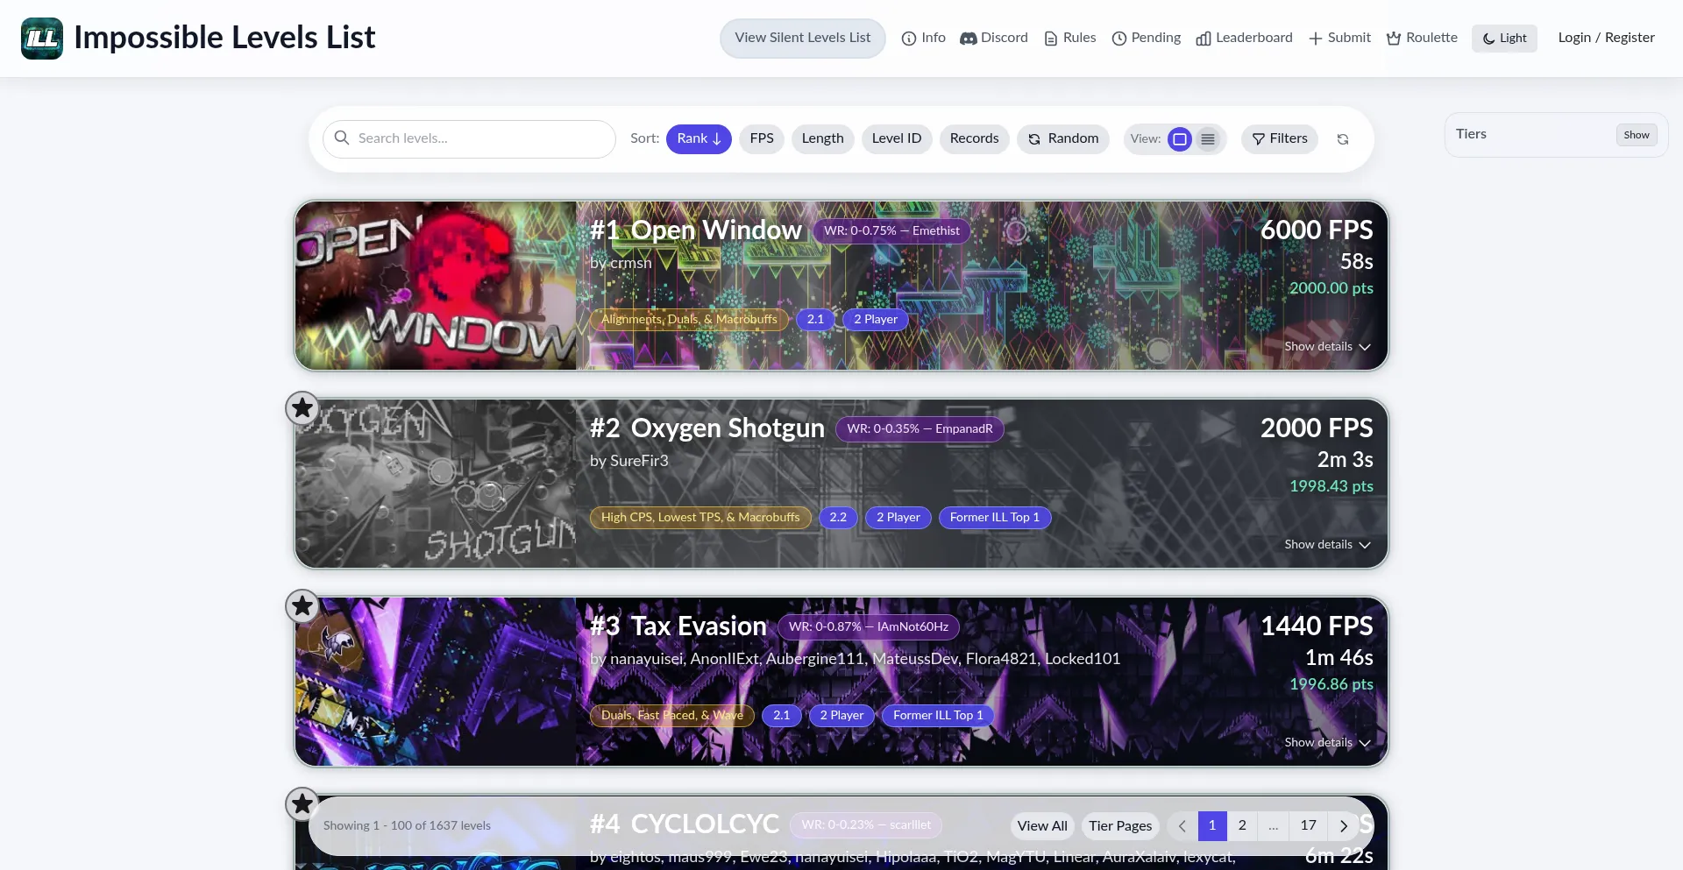The height and width of the screenshot is (870, 1683).
Task: Toggle the Light theme button
Action: [x=1504, y=38]
